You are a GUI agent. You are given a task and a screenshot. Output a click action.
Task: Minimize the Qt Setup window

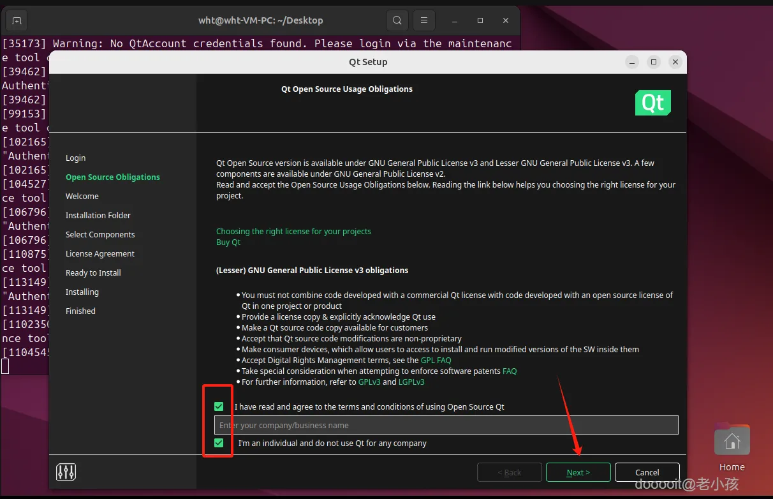tap(631, 62)
